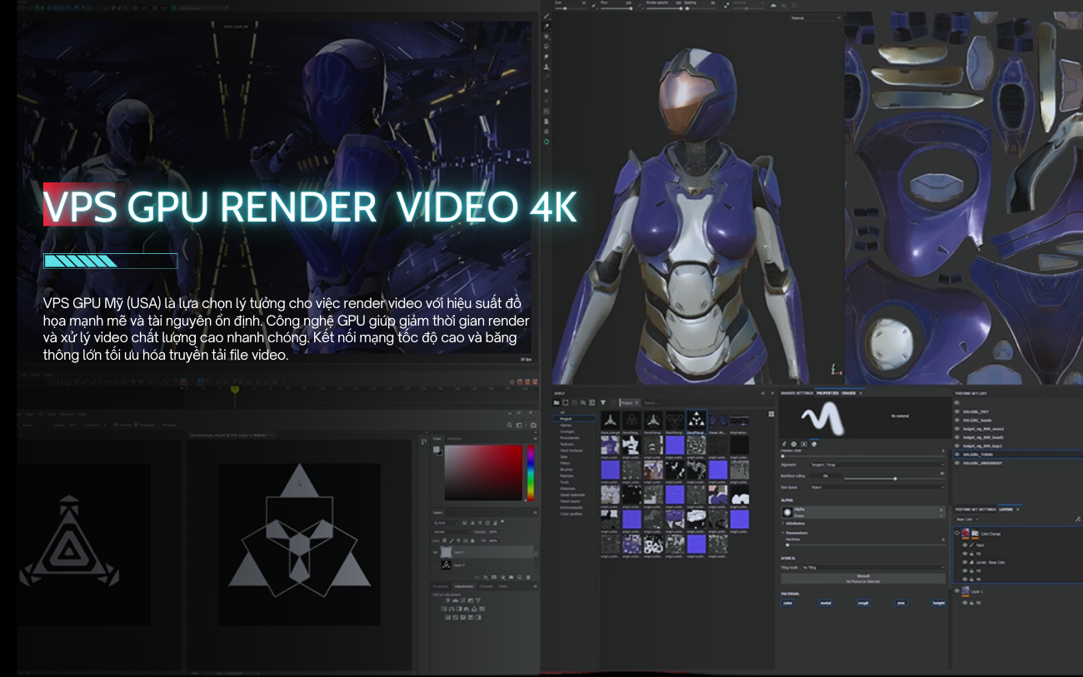Open the Alignment Tangent Wrap dropdown
The width and height of the screenshot is (1083, 677).
click(877, 465)
